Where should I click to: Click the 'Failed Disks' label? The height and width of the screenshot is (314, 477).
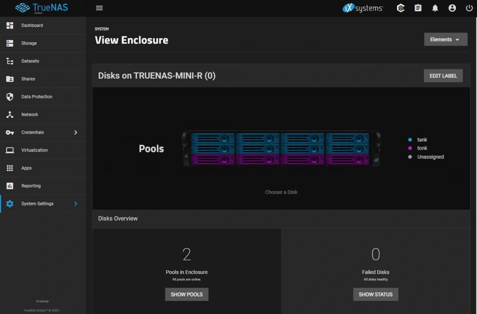click(375, 273)
